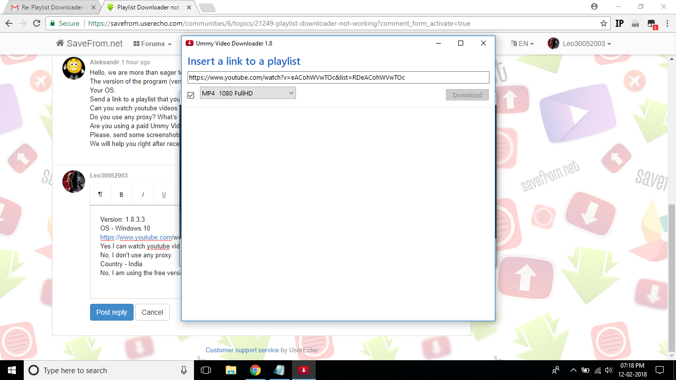Click the Ummy Video Downloader title bar icon
The image size is (676, 380).
(x=189, y=44)
